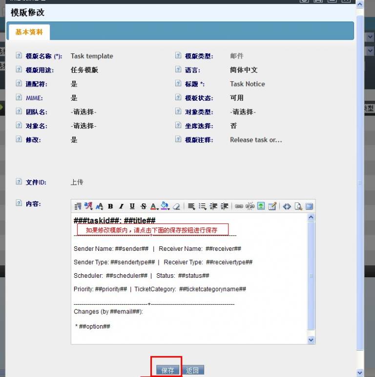Click the insert hyperlink chain icon
Viewport: 375px width, 377px height.
(x=239, y=206)
